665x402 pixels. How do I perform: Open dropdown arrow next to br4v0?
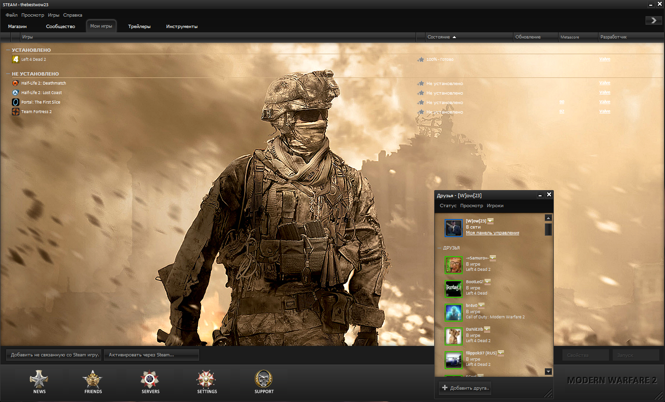(x=481, y=305)
